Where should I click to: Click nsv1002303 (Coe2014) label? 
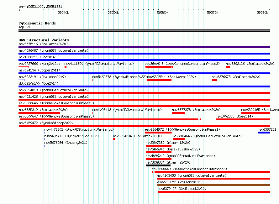(234, 116)
